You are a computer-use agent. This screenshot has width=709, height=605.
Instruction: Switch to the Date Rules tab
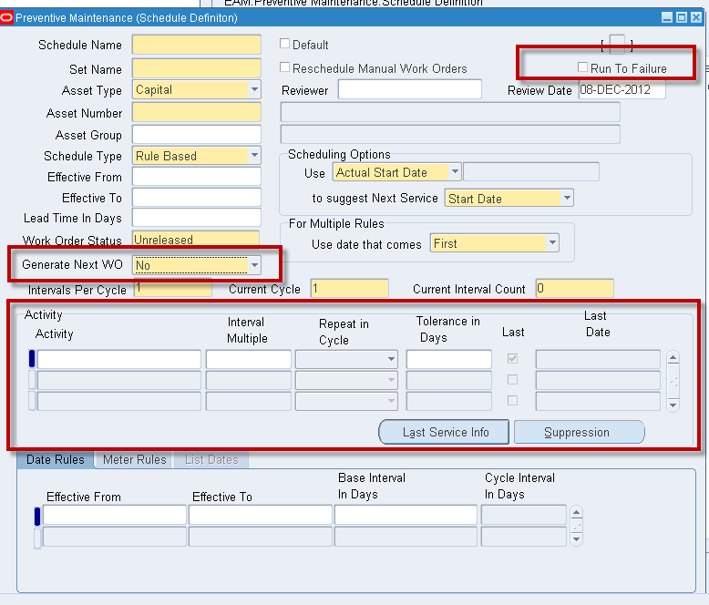[x=56, y=459]
